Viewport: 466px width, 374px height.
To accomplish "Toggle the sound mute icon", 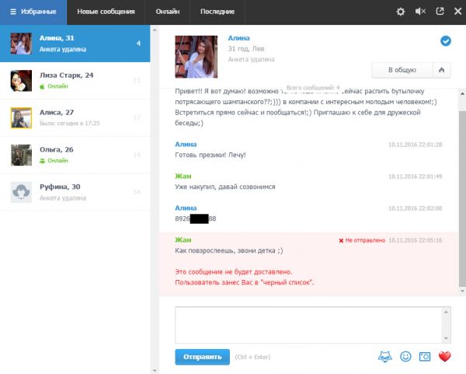I will click(420, 12).
